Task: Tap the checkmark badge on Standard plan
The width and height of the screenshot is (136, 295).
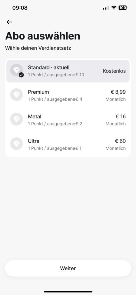Action: point(21,75)
